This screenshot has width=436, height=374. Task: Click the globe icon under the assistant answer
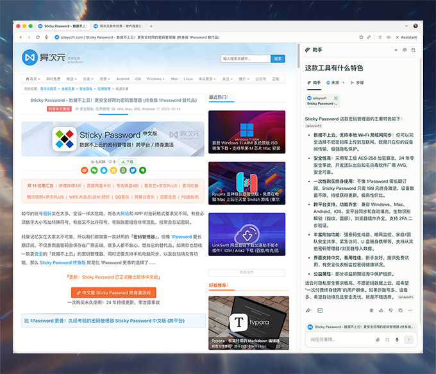pos(371,310)
